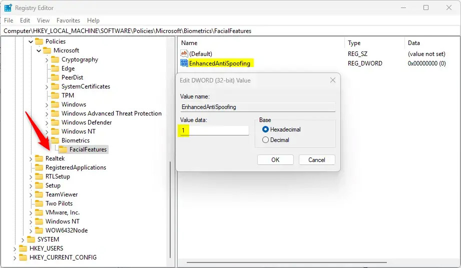Expand the Cryptography key

pos(47,60)
